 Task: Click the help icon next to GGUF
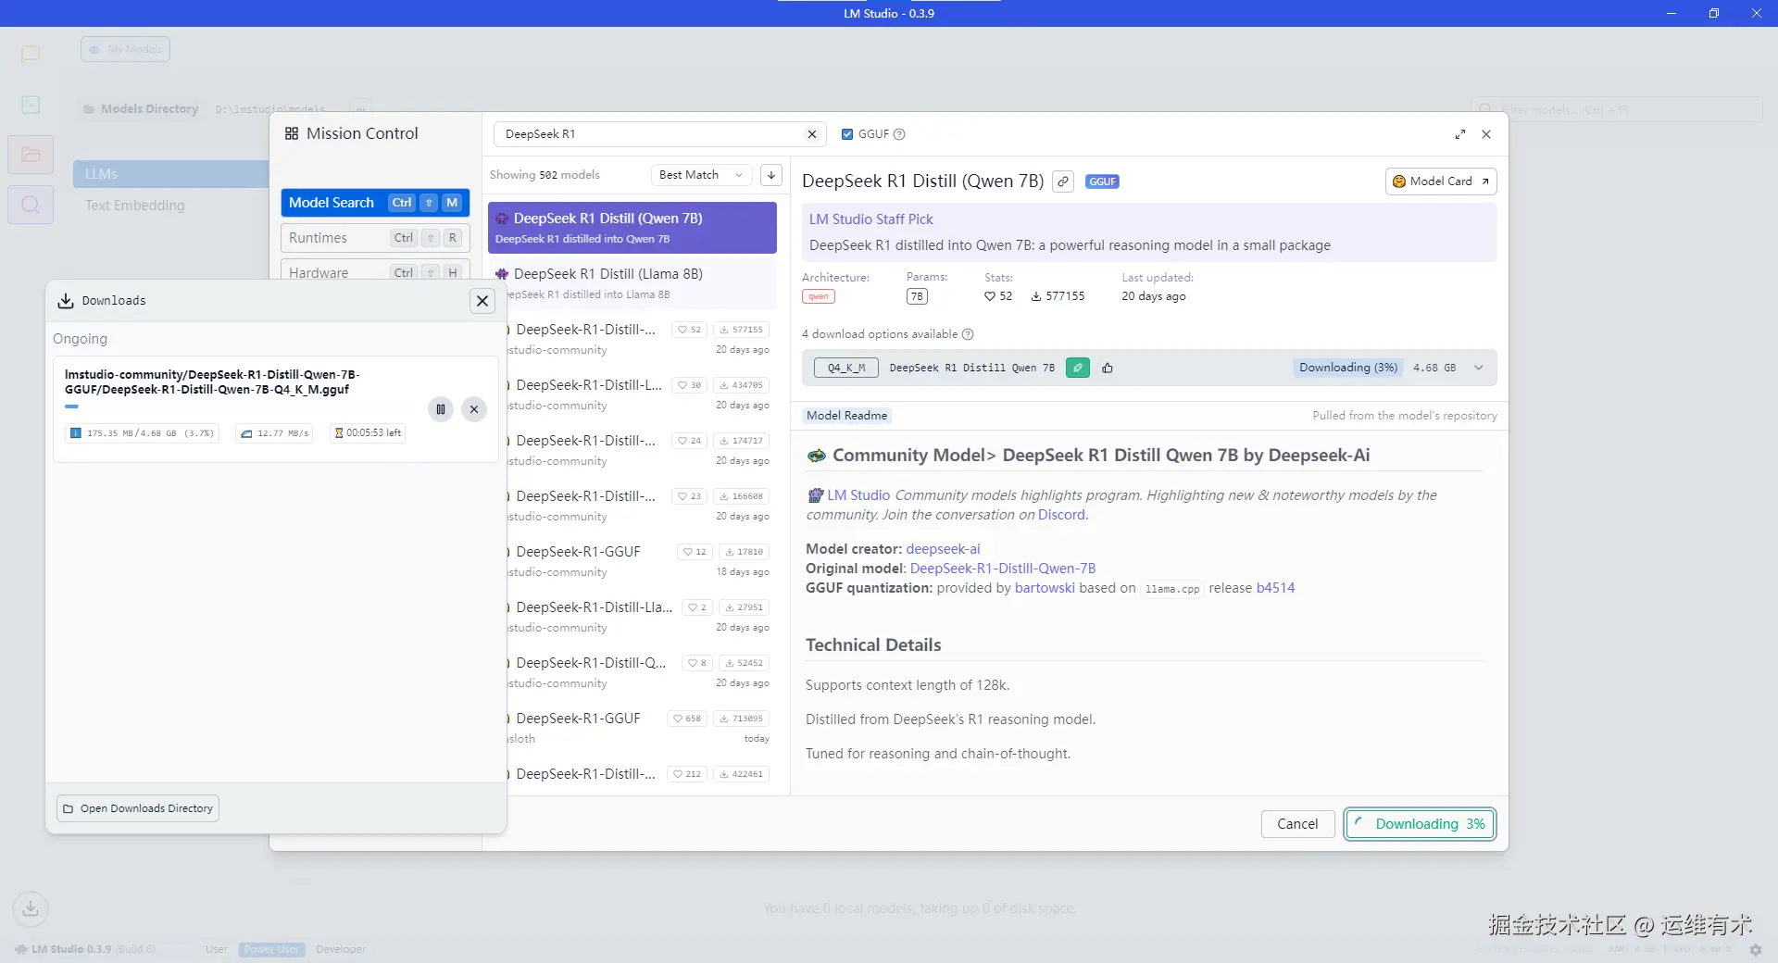[899, 134]
